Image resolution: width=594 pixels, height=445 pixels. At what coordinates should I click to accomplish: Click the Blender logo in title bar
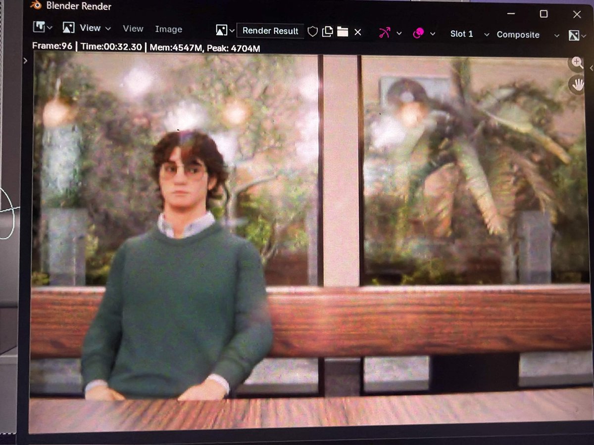click(35, 5)
